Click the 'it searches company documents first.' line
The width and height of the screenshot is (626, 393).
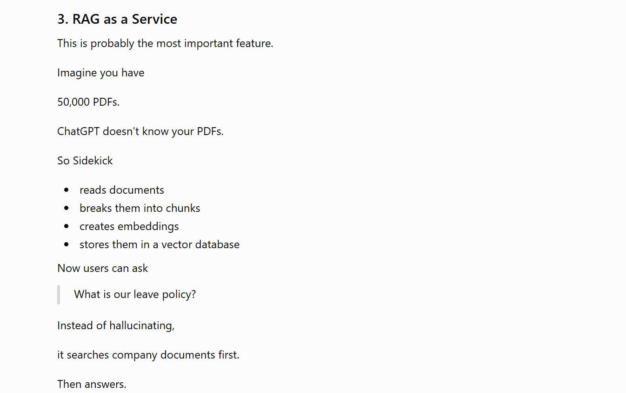tap(148, 355)
